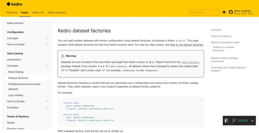Select Dataset factories in sidebar

[x=18, y=78]
